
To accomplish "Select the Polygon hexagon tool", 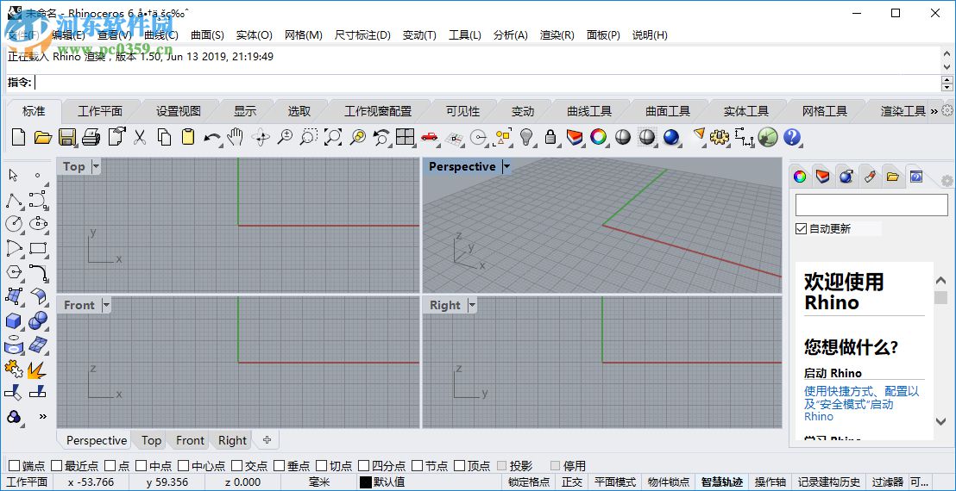I will [14, 272].
